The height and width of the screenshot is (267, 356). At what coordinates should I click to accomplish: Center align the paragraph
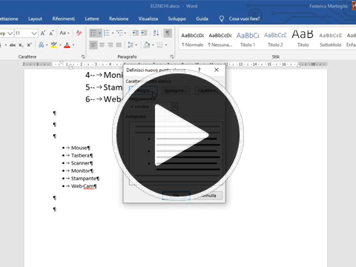[x=102, y=45]
